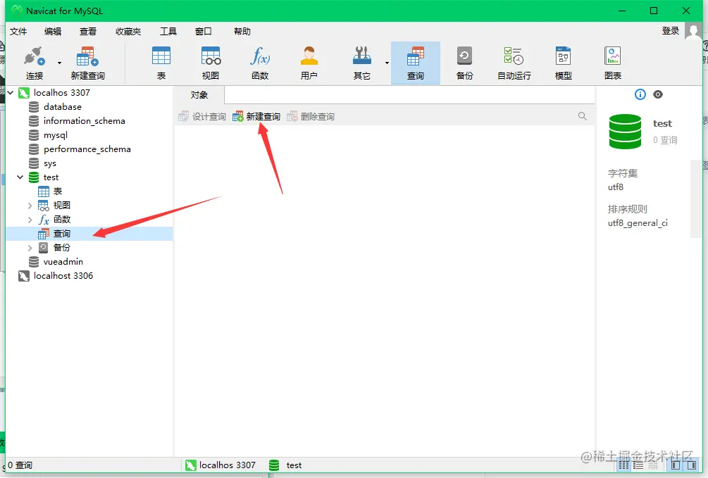Select 函数 under test database
708x478 pixels.
click(x=61, y=220)
